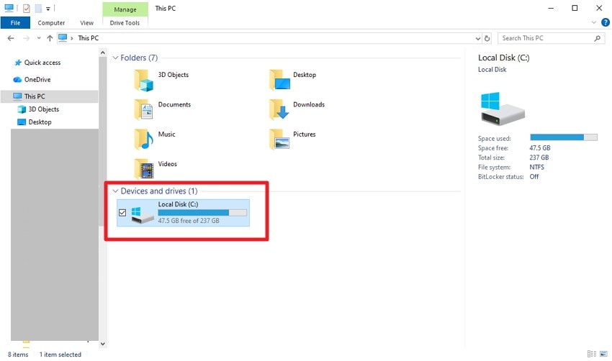Switch to the Computer ribbon tab
The height and width of the screenshot is (361, 612).
(x=51, y=23)
